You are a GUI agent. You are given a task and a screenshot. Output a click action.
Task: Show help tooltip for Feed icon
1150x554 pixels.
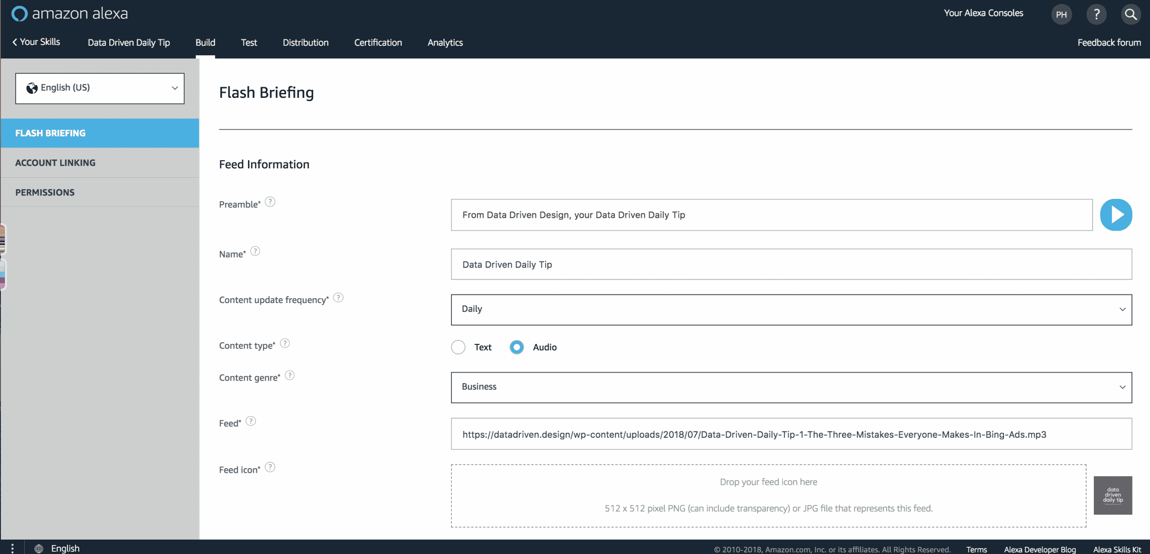(x=270, y=467)
